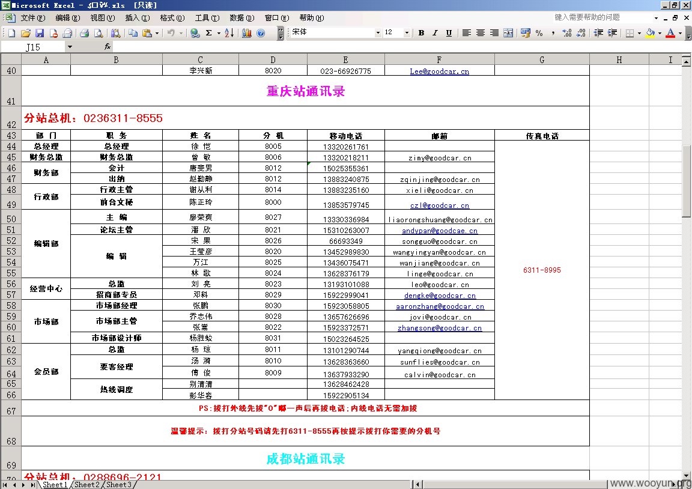
Task: Click the czl@goodcar.cn email link
Action: pos(439,205)
